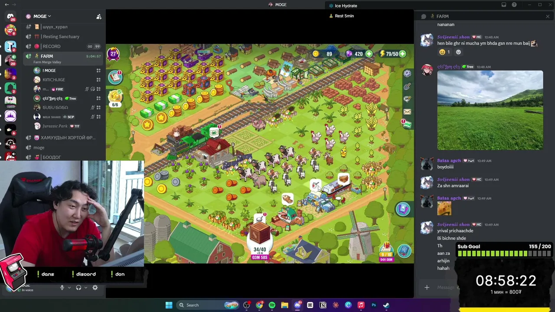Select the shovel tool in game sidebar
555x312 pixels.
click(407, 87)
